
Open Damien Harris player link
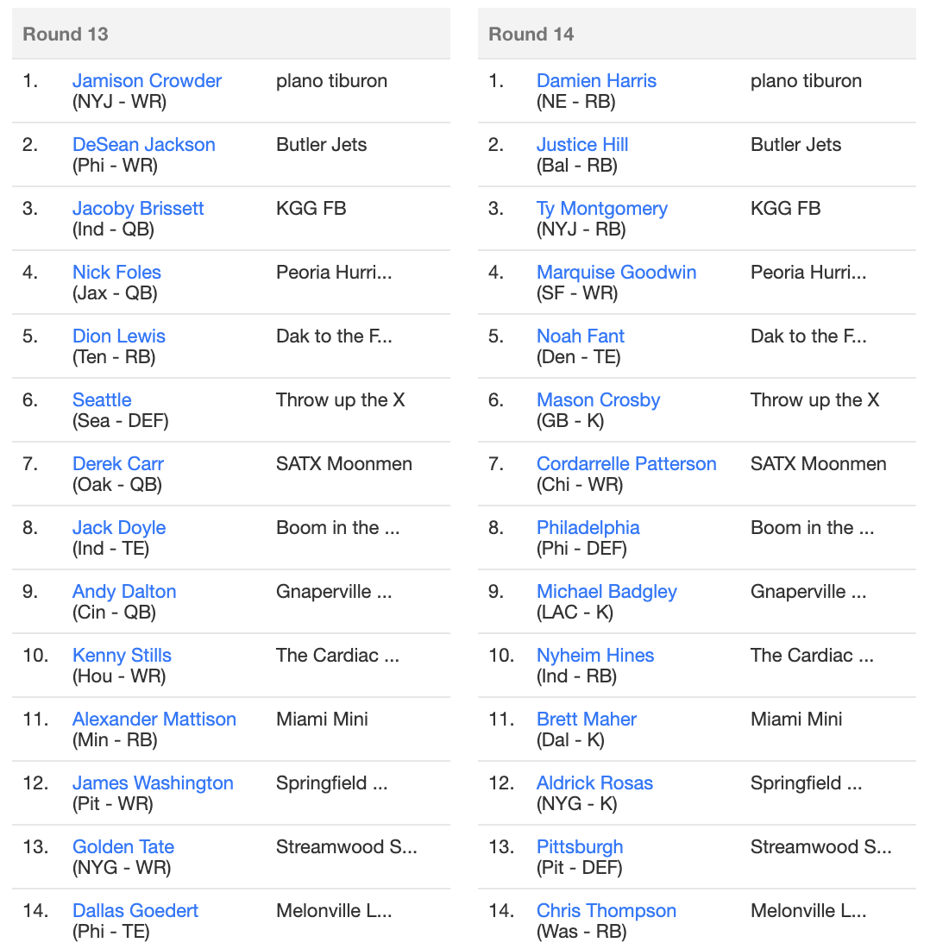pyautogui.click(x=597, y=81)
